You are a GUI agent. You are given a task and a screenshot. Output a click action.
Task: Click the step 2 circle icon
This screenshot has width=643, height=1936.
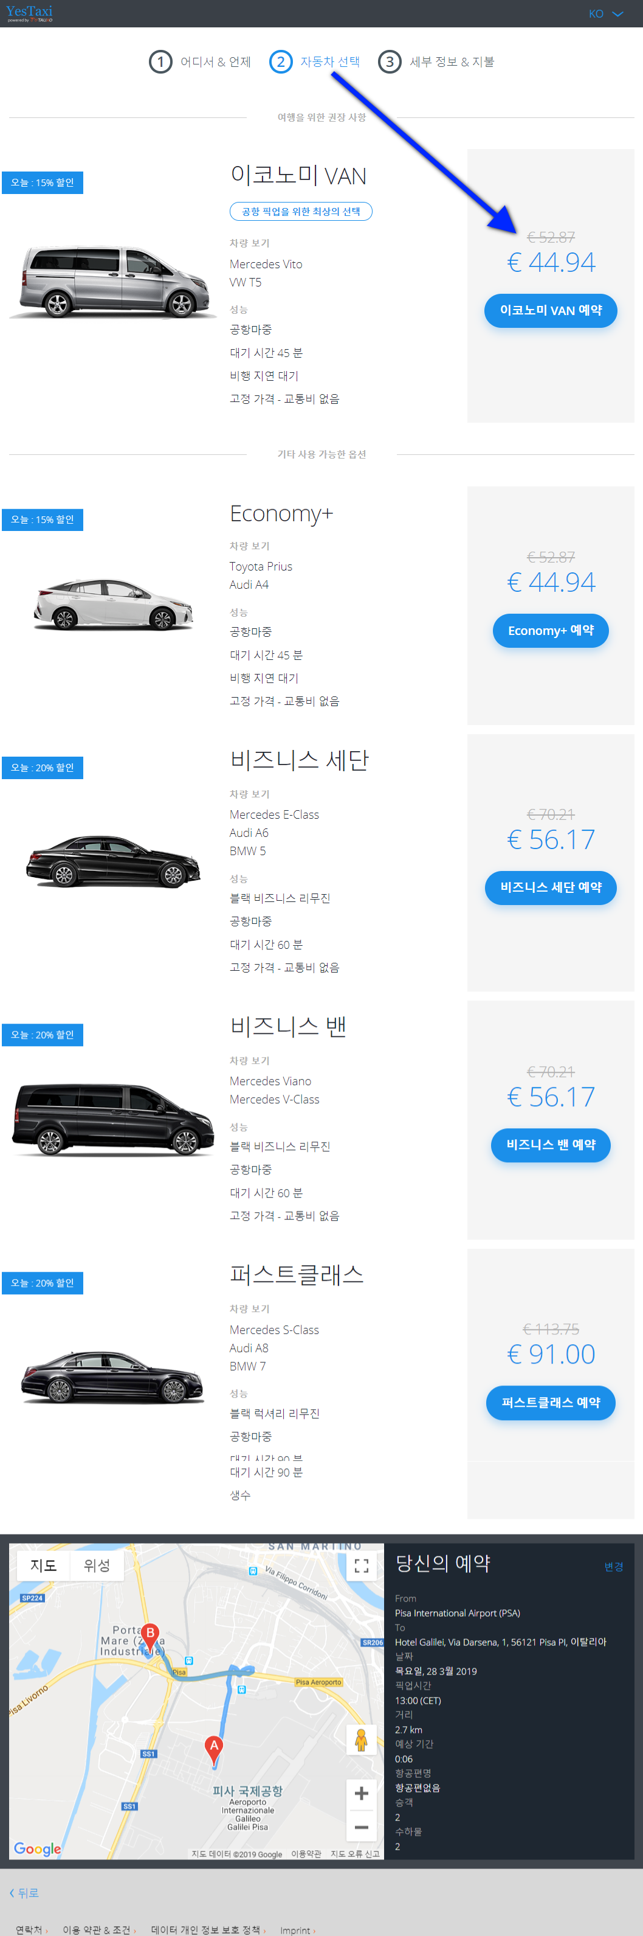coord(281,61)
